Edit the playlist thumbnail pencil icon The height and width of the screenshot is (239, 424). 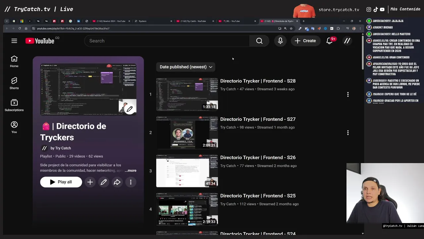(130, 109)
